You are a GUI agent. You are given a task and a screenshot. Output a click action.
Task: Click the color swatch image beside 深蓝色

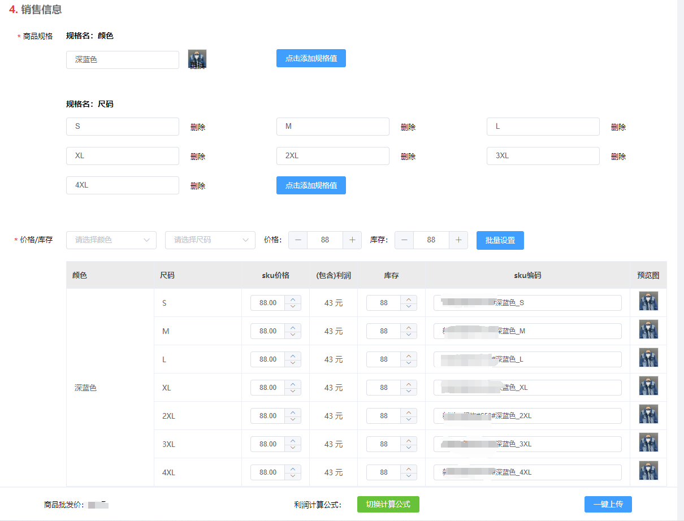pyautogui.click(x=197, y=59)
